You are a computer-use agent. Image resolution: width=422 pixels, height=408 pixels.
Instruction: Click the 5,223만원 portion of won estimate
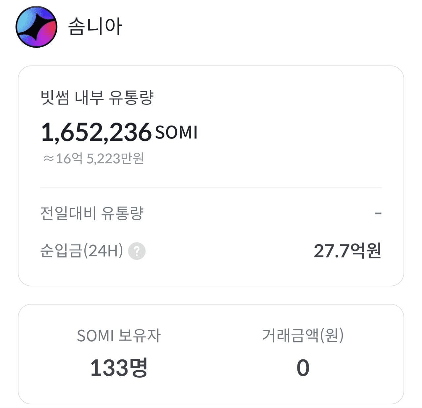[115, 159]
